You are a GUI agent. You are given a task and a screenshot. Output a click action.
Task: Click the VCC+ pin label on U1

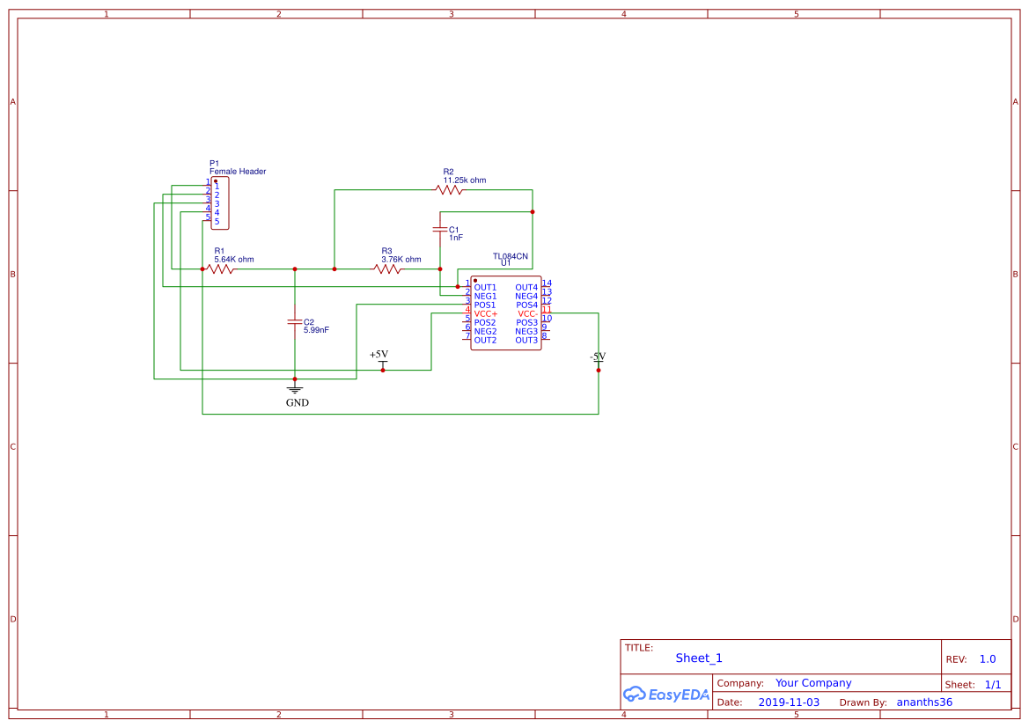[486, 314]
